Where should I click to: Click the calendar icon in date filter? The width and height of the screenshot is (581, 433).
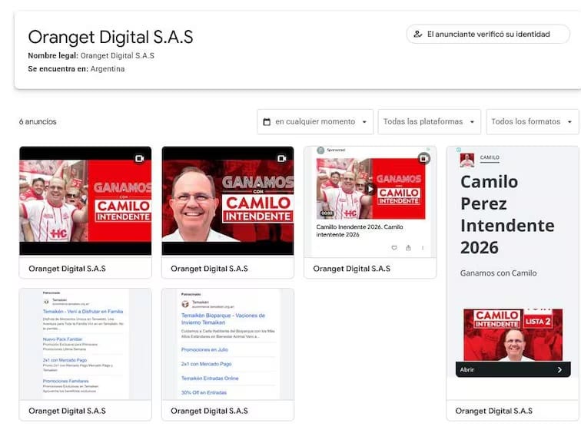click(x=267, y=122)
